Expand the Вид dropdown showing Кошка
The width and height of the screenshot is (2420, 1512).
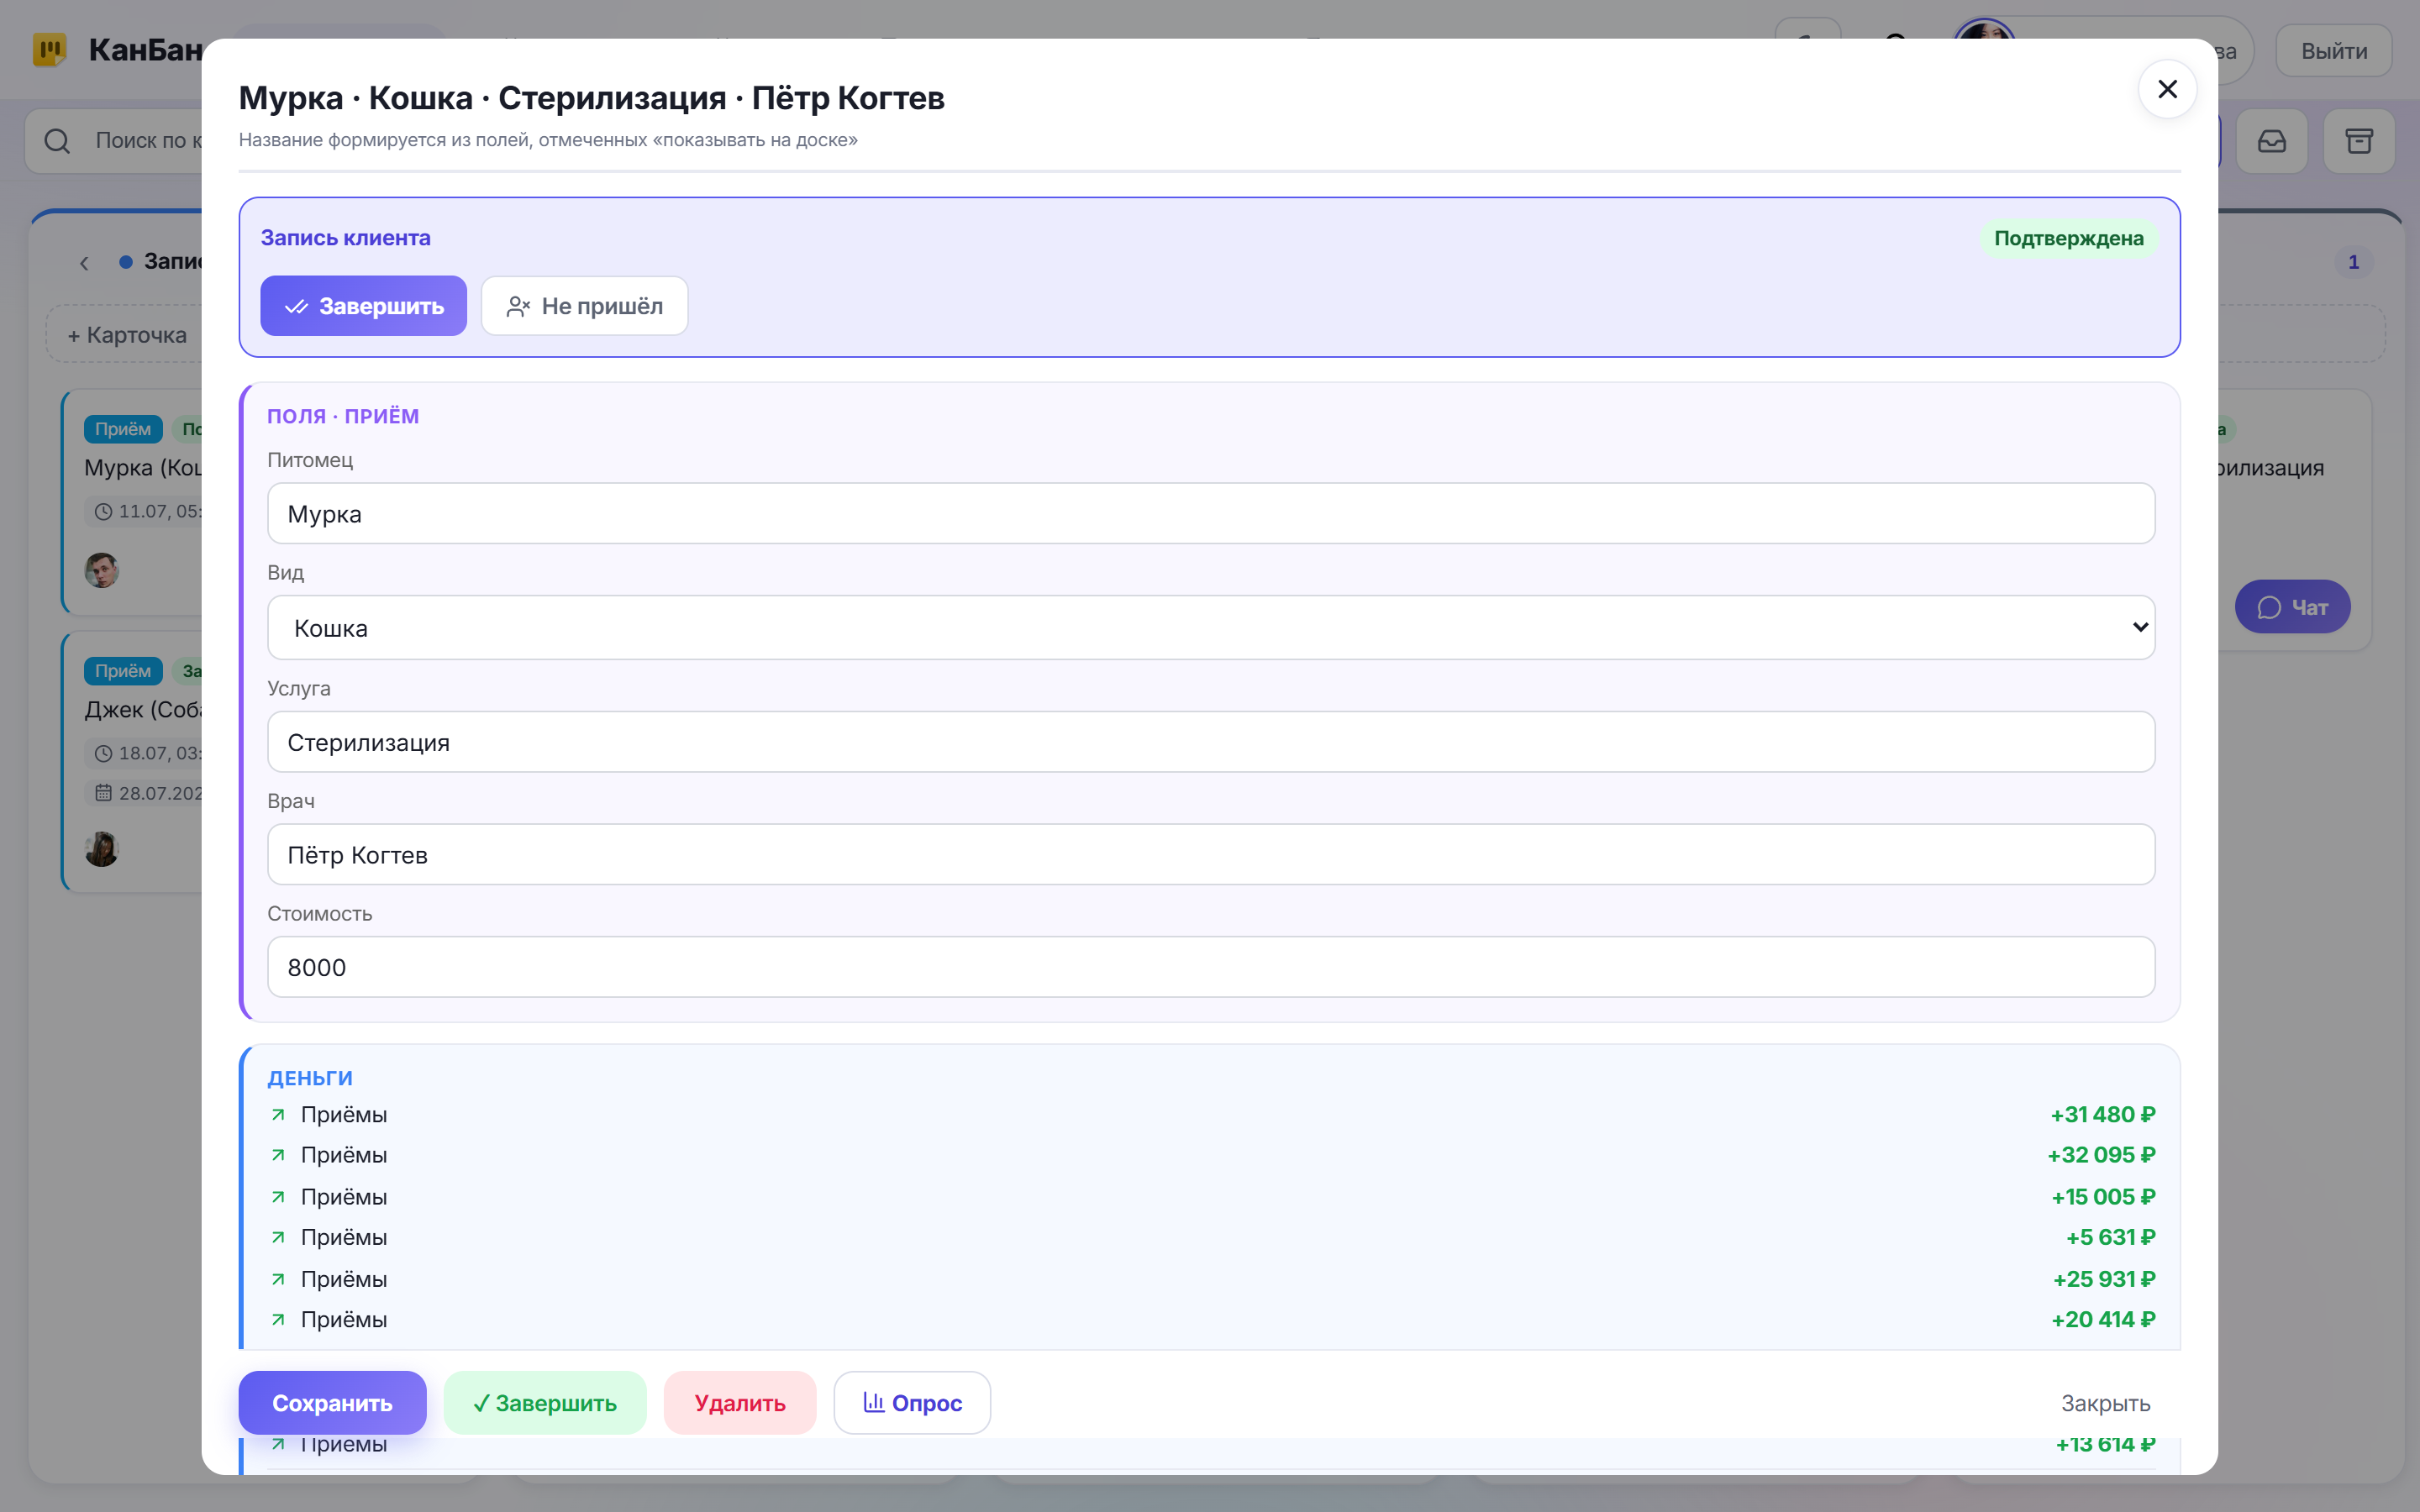tap(1210, 628)
